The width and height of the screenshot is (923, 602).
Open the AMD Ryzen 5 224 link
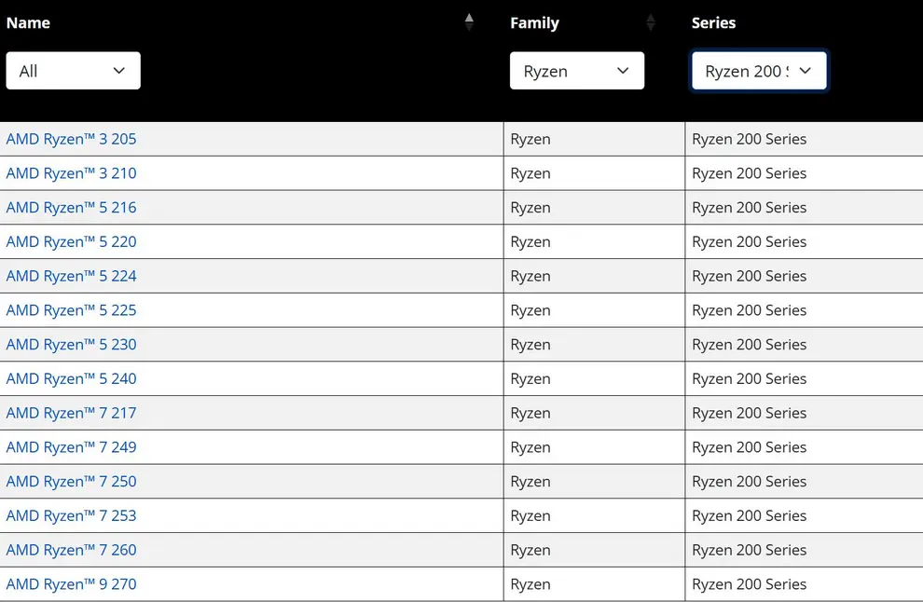(71, 276)
